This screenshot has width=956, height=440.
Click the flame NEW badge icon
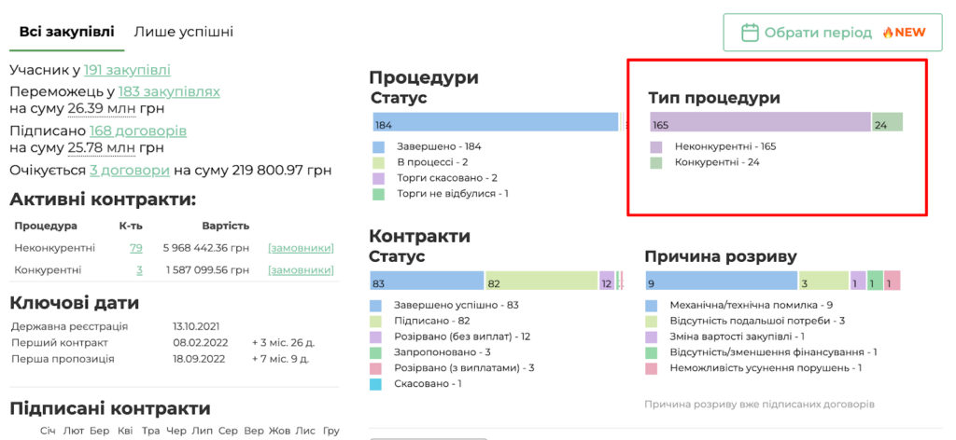click(x=888, y=33)
